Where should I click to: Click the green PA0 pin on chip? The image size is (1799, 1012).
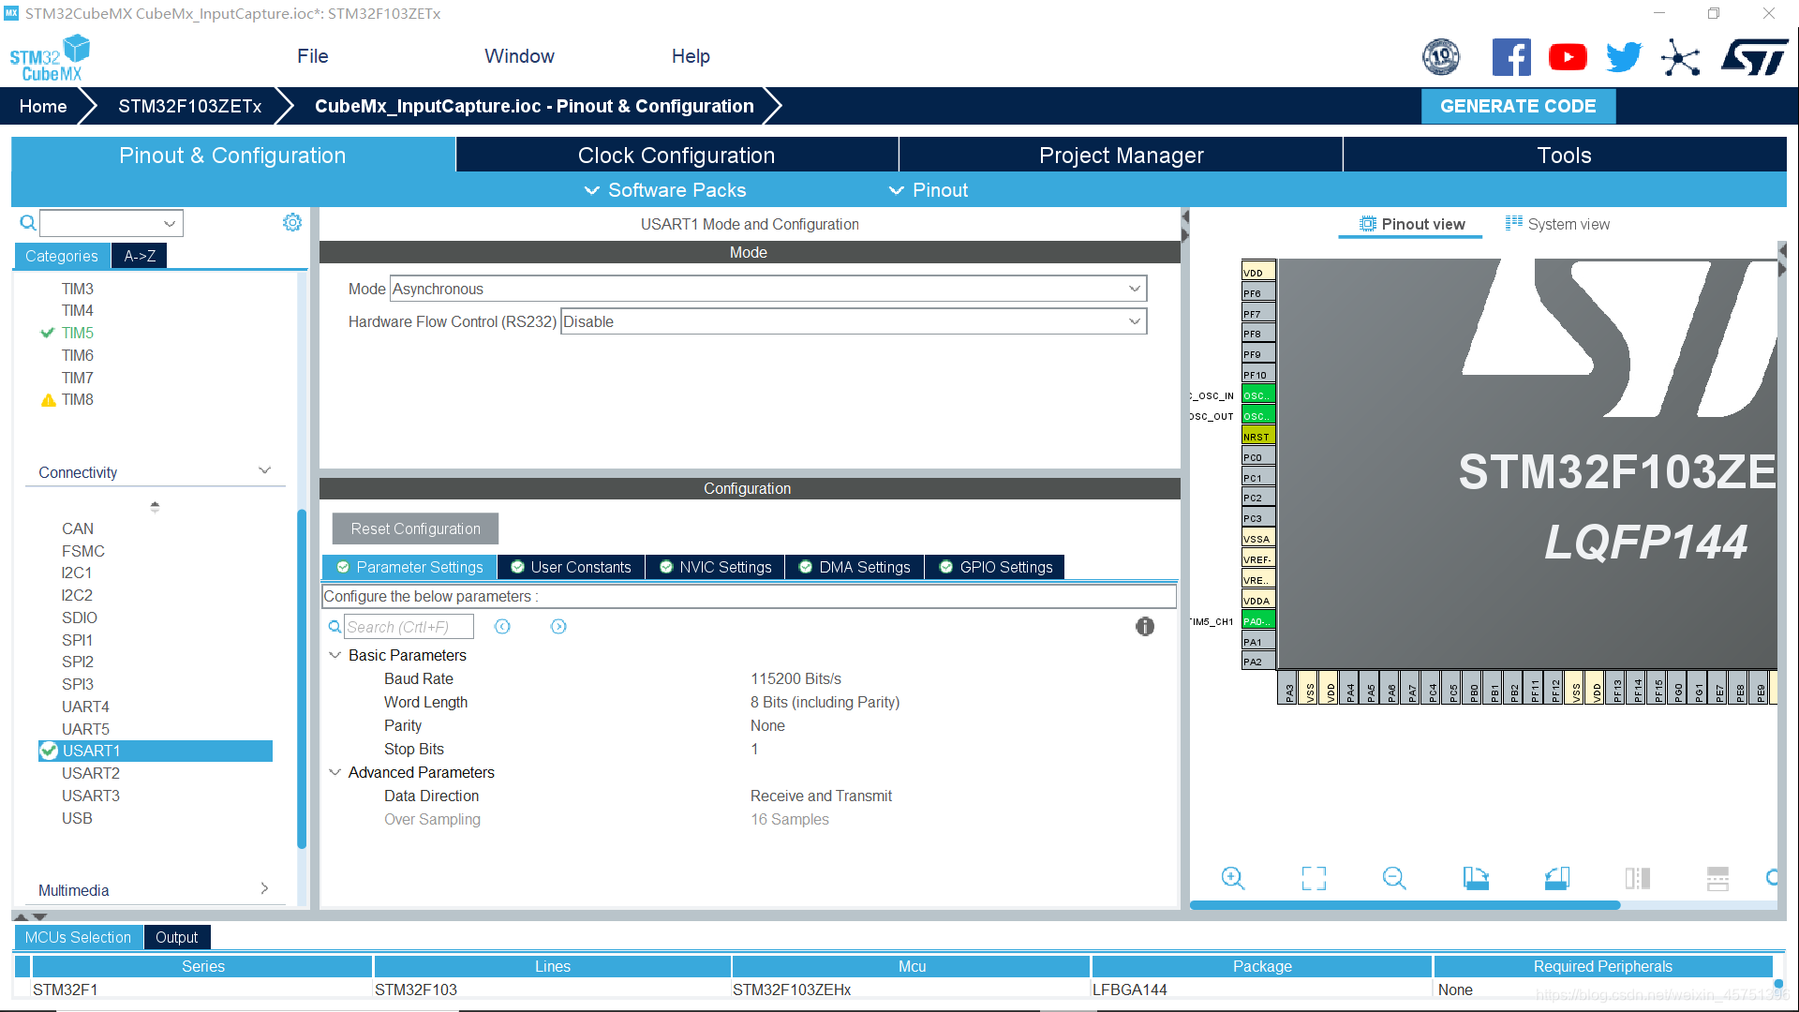coord(1258,620)
